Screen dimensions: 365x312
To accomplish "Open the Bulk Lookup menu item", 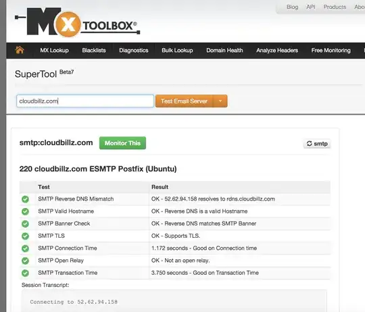I will coord(177,50).
